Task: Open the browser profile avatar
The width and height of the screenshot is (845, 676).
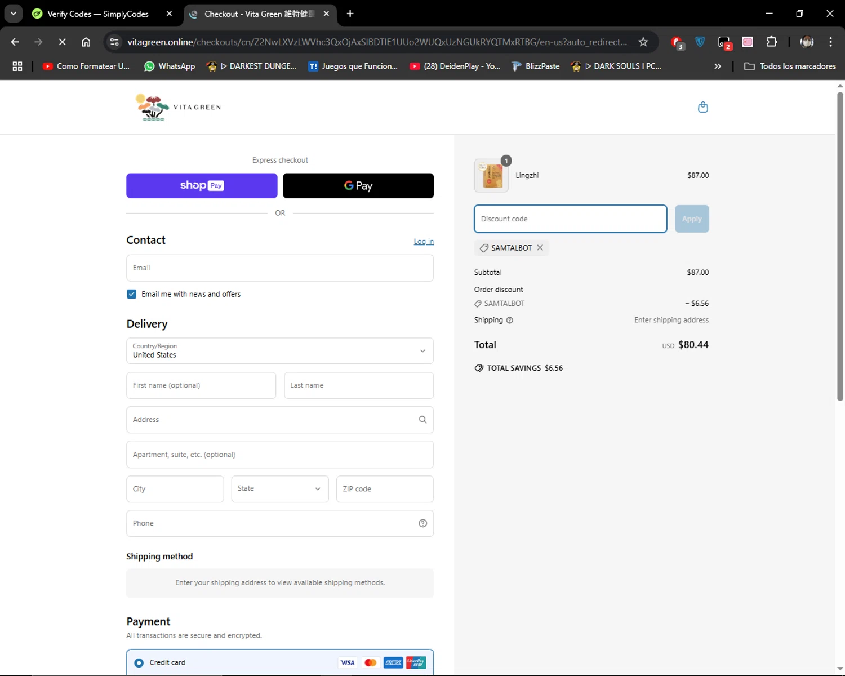Action: click(807, 42)
